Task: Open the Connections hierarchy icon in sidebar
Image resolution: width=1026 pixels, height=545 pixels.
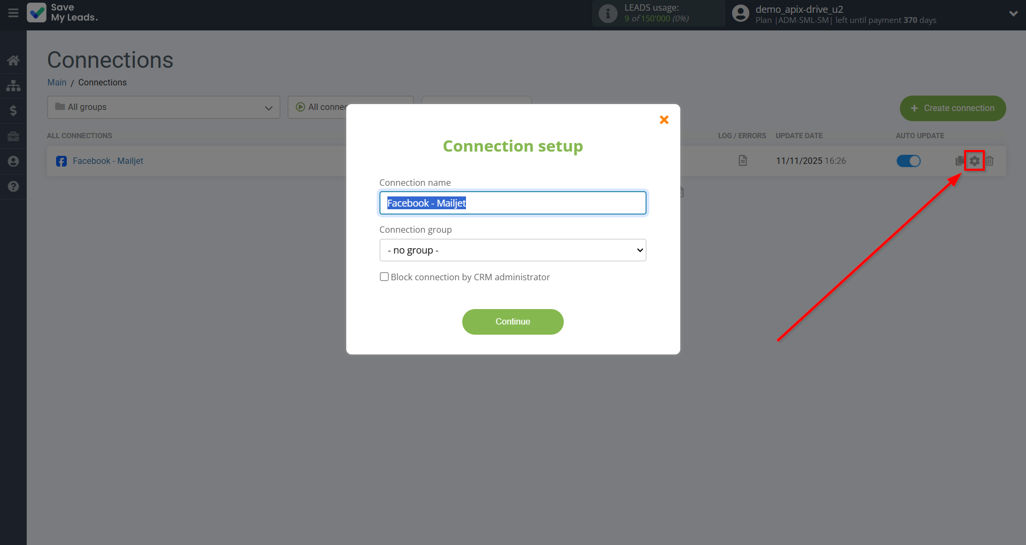Action: 13,85
